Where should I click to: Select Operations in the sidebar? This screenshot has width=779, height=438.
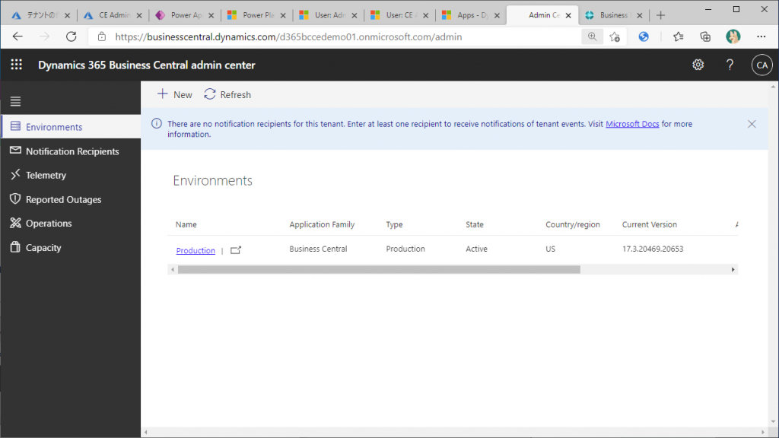(x=71, y=223)
